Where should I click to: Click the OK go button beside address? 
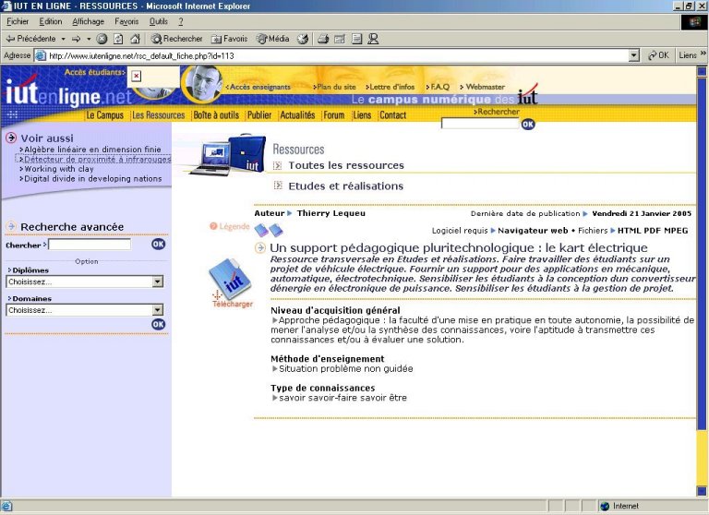[x=658, y=55]
